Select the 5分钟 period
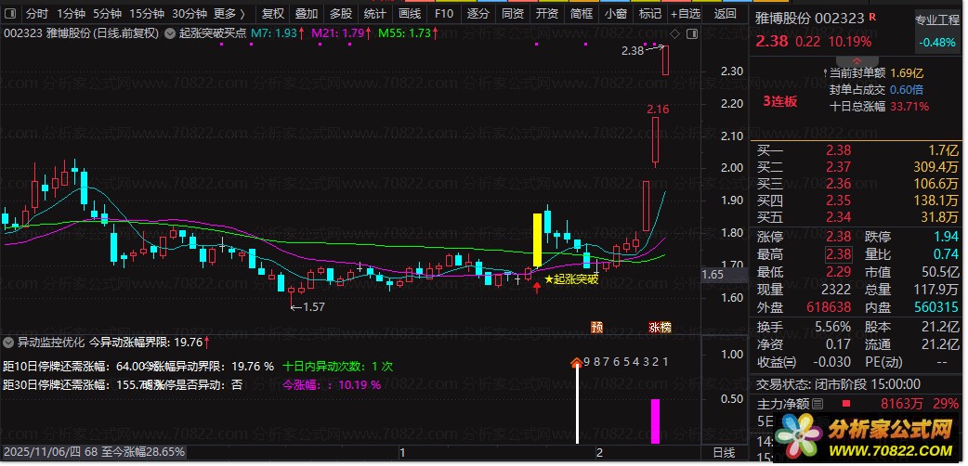Screen dimensions: 968x466 108,14
